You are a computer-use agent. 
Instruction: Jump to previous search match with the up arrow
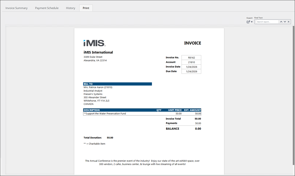point(281,22)
